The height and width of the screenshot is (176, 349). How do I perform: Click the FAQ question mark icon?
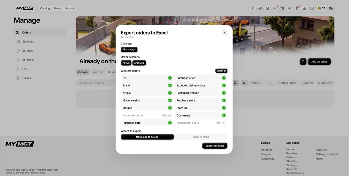[x=18, y=69]
